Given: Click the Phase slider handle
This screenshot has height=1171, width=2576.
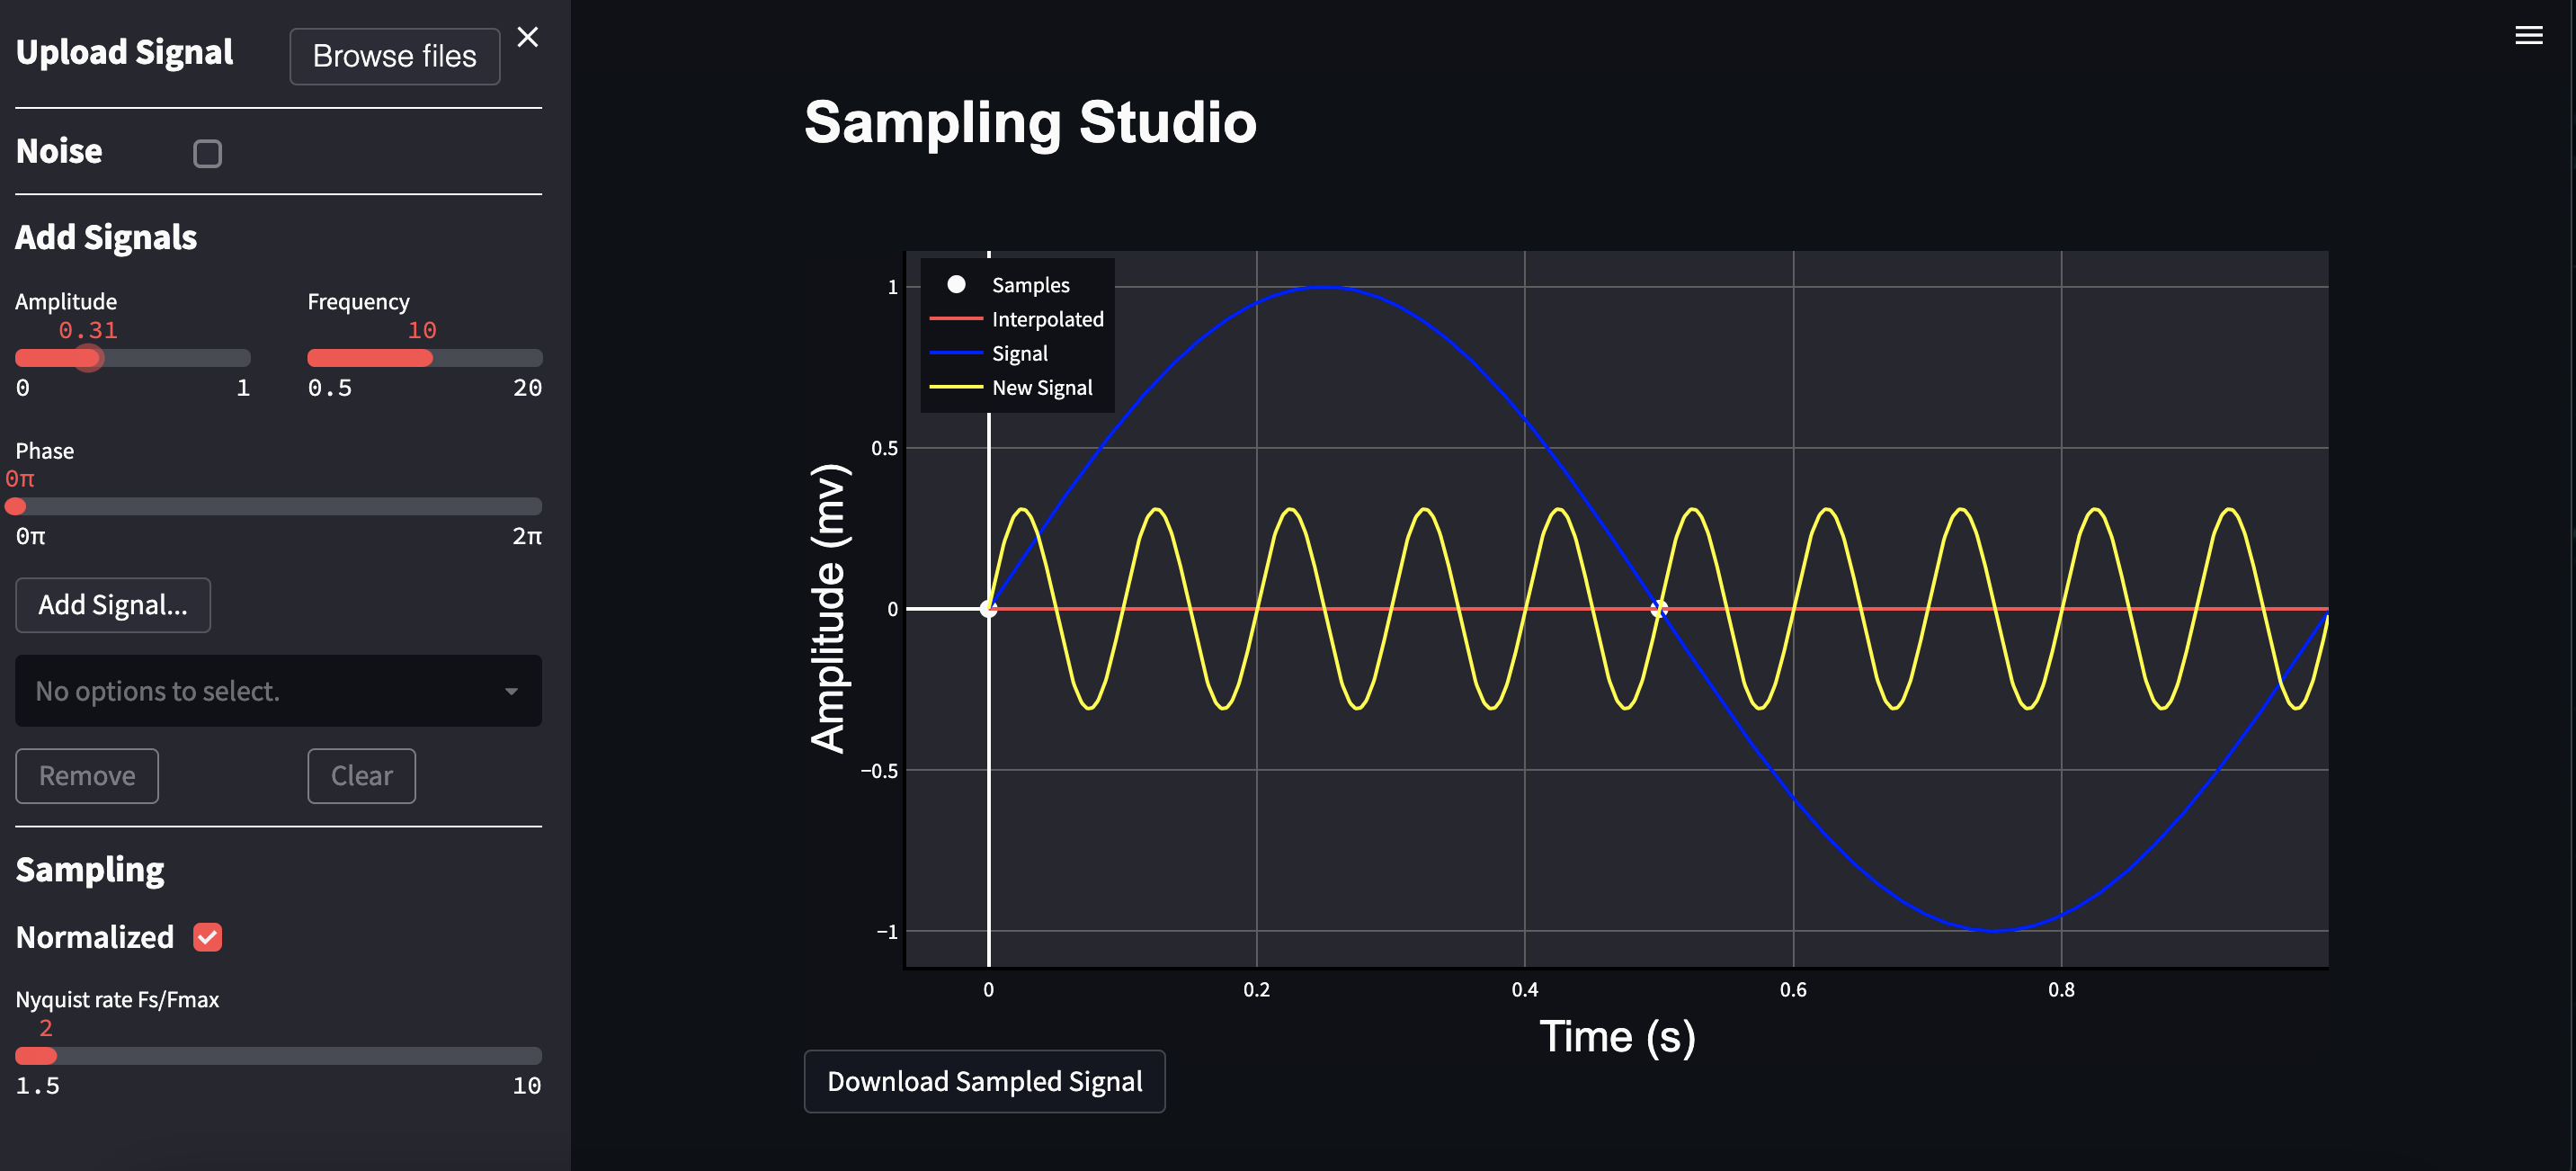Looking at the screenshot, I should pyautogui.click(x=16, y=507).
